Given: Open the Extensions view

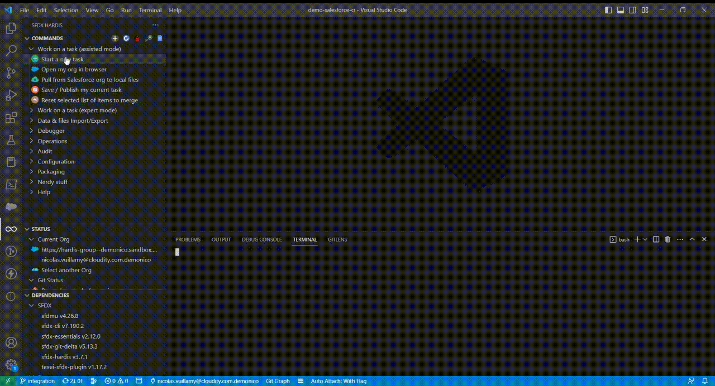Looking at the screenshot, I should [11, 118].
